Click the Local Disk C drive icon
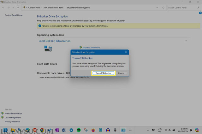Screen dimensions: 202x134 pyautogui.click(x=48, y=49)
